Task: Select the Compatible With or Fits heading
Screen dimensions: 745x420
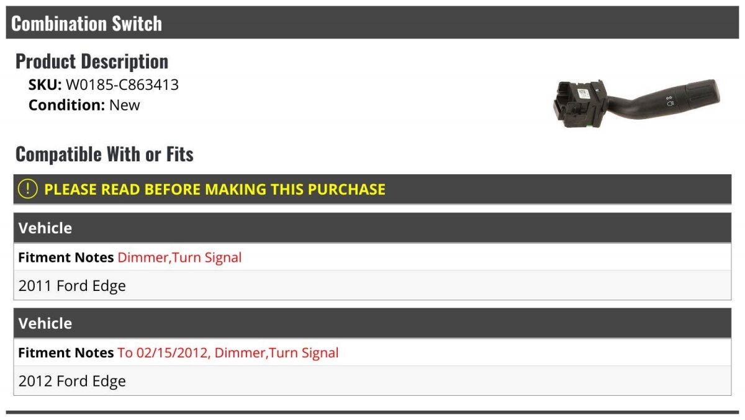Action: 104,154
